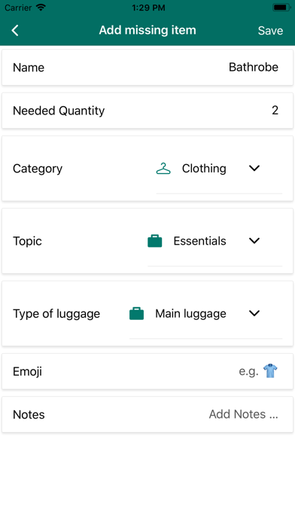Tap the battery status icon

[x=281, y=8]
